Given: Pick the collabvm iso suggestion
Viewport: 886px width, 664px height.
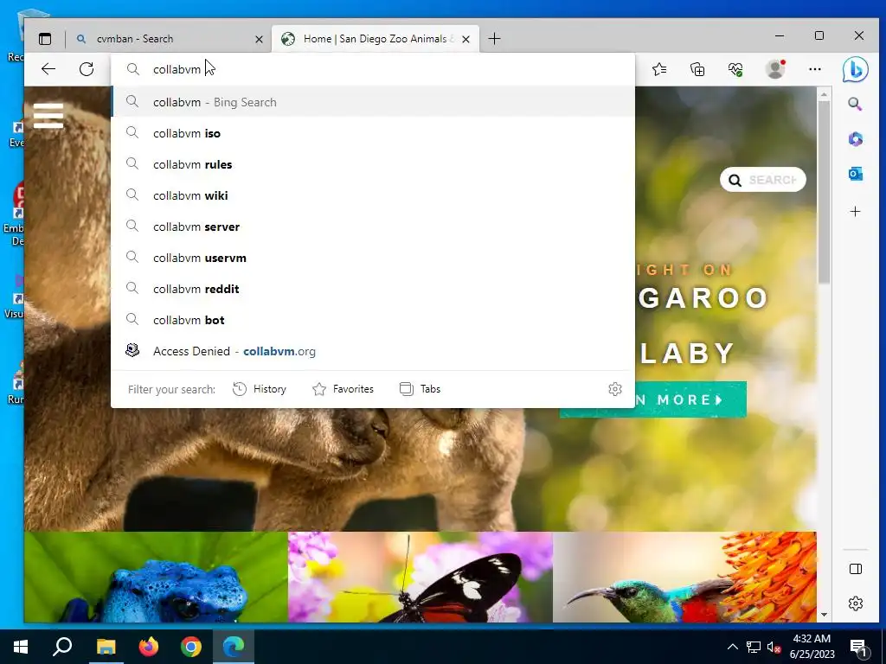Looking at the screenshot, I should coord(373,133).
